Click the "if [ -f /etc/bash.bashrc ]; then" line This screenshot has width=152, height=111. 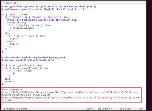29,25
